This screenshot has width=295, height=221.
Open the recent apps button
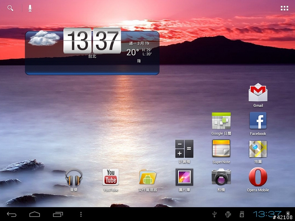(x=58, y=214)
